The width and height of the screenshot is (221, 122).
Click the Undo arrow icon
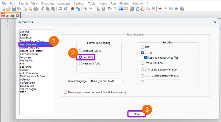[x=60, y=9]
